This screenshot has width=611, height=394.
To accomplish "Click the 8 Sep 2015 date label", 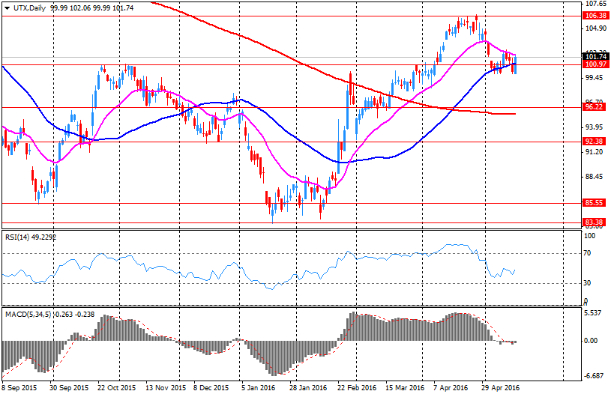I will (19, 388).
